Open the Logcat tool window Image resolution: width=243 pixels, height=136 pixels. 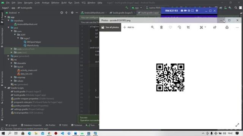pyautogui.click(x=11, y=125)
